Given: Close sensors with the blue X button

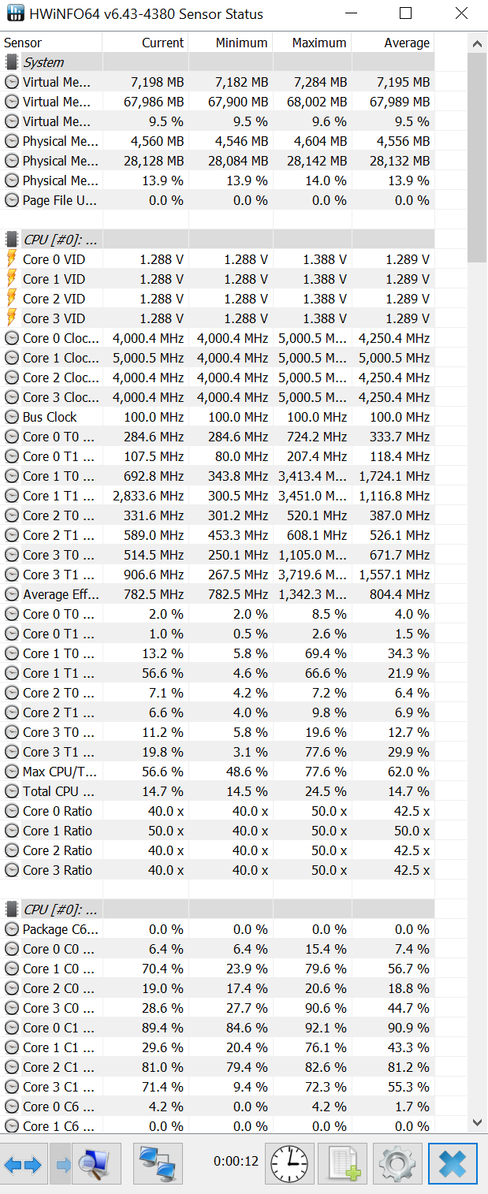Looking at the screenshot, I should [453, 1164].
